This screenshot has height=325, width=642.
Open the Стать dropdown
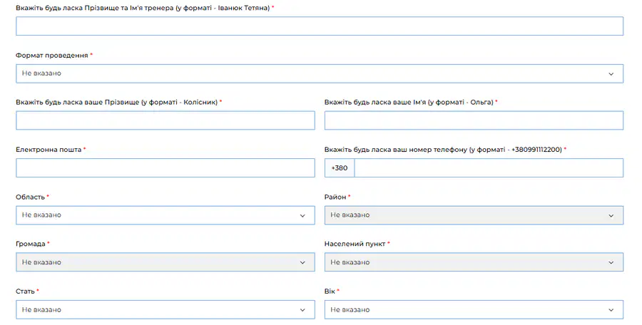coord(165,309)
